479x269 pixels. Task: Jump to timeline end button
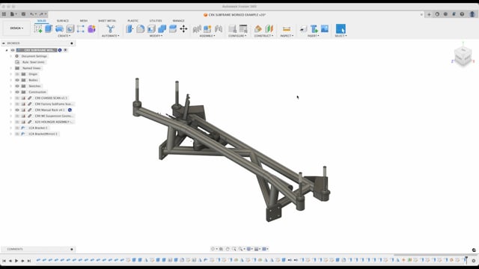29,261
